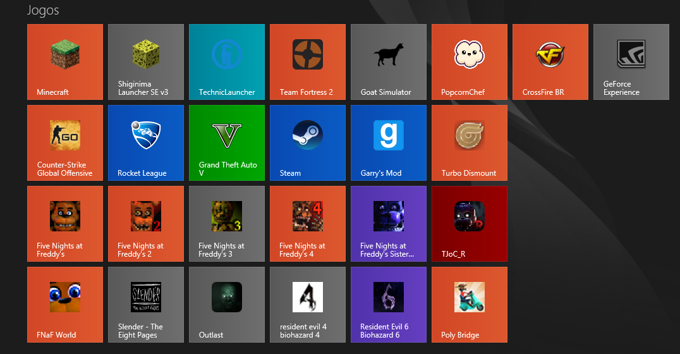The width and height of the screenshot is (680, 354).
Task: Start Team Fortress 2
Action: tap(308, 62)
